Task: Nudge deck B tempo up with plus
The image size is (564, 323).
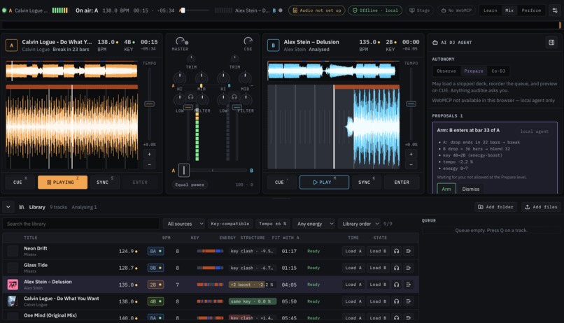Action: tap(411, 154)
